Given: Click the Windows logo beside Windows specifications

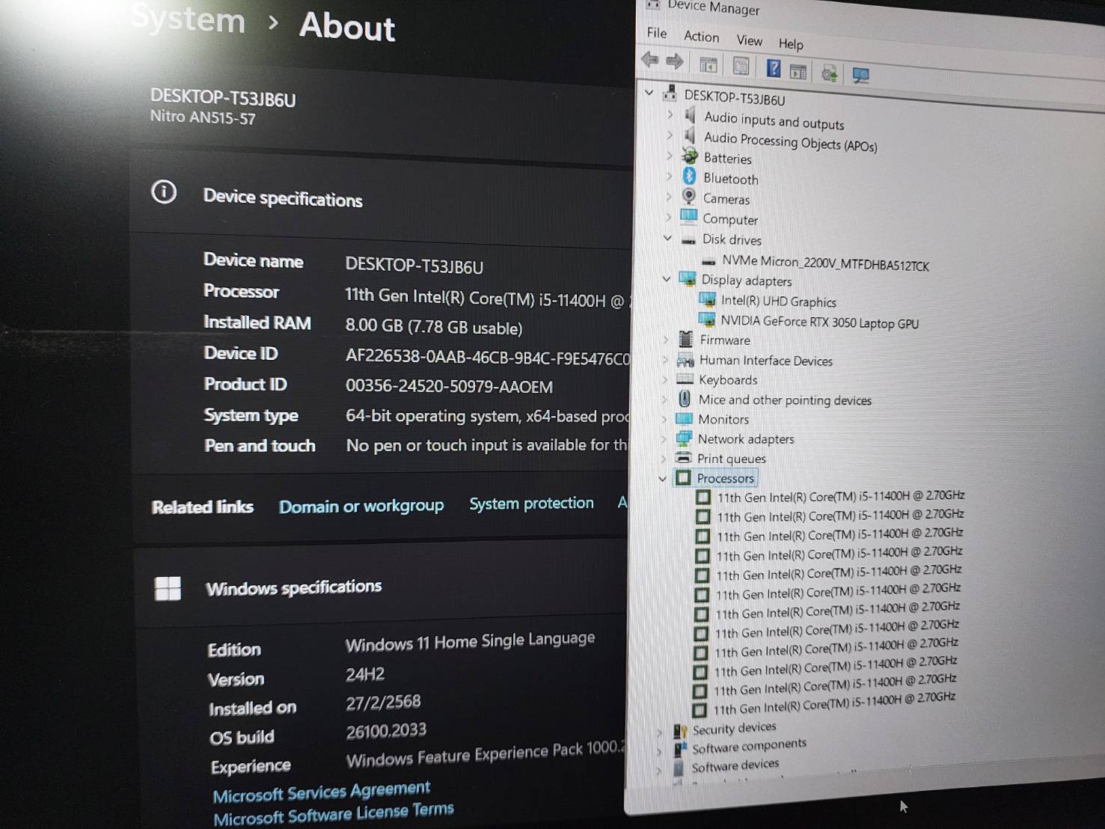Looking at the screenshot, I should [x=168, y=589].
